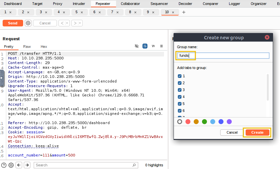280x169 pixels.
Task: Go to previous search match arrow
Action: [19, 165]
